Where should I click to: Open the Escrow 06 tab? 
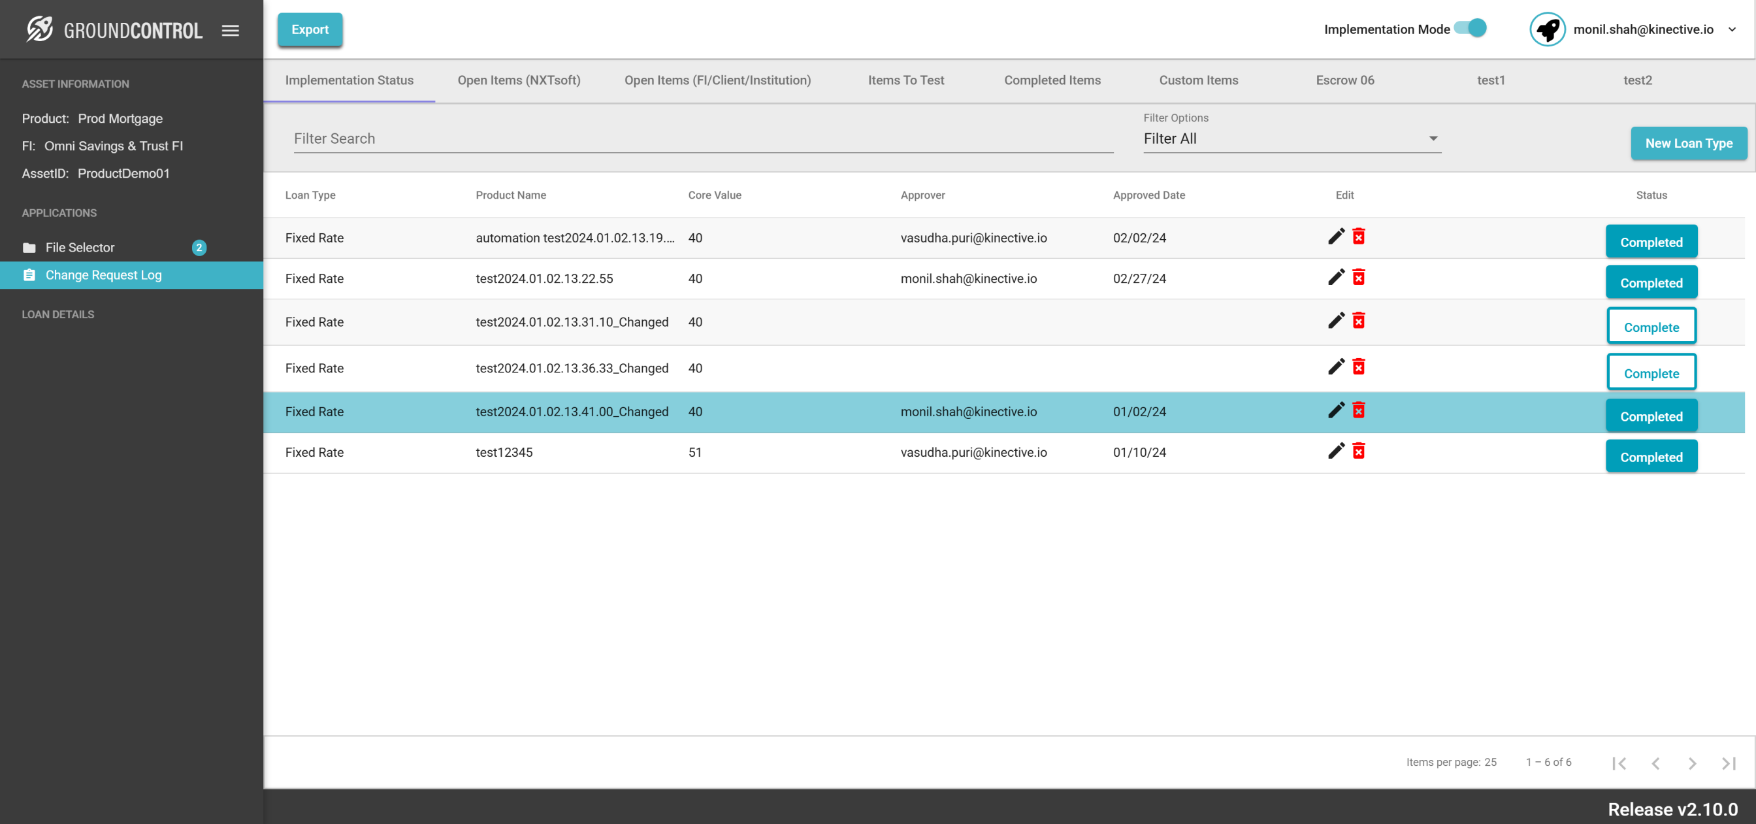click(x=1344, y=80)
